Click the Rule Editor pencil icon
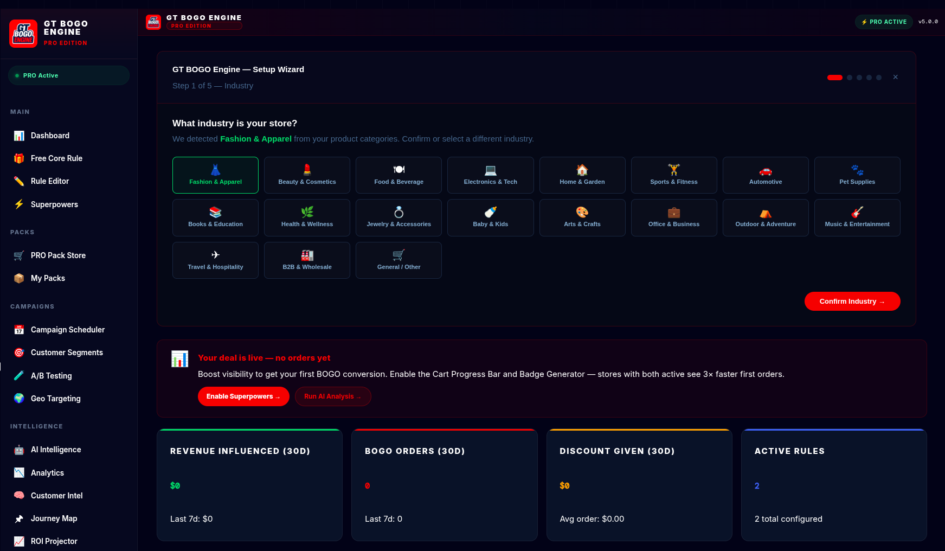The height and width of the screenshot is (551, 945). (19, 181)
